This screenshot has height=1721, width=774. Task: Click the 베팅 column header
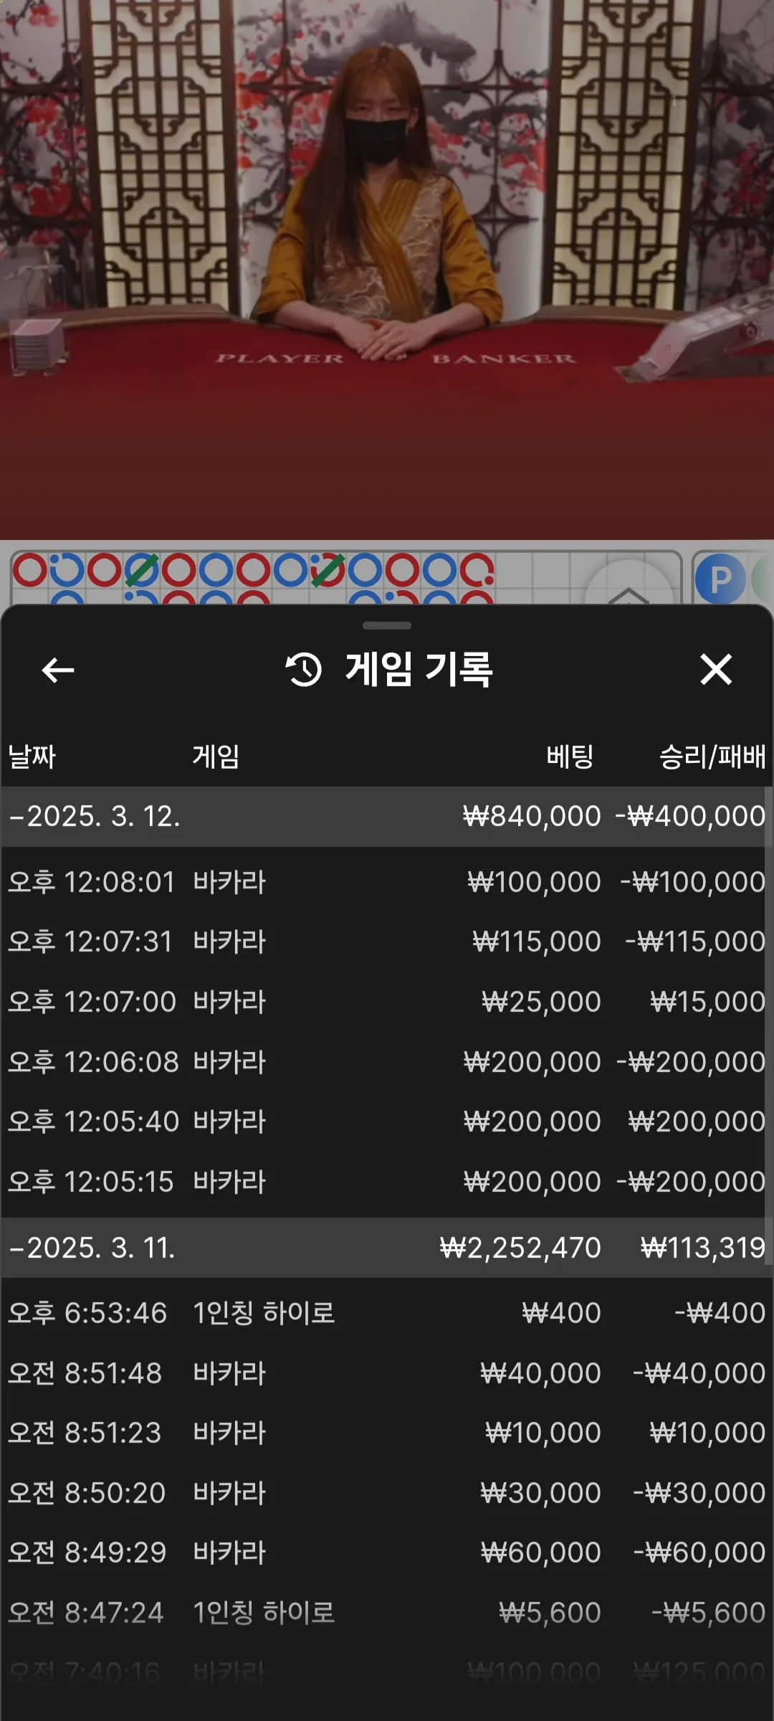coord(570,757)
